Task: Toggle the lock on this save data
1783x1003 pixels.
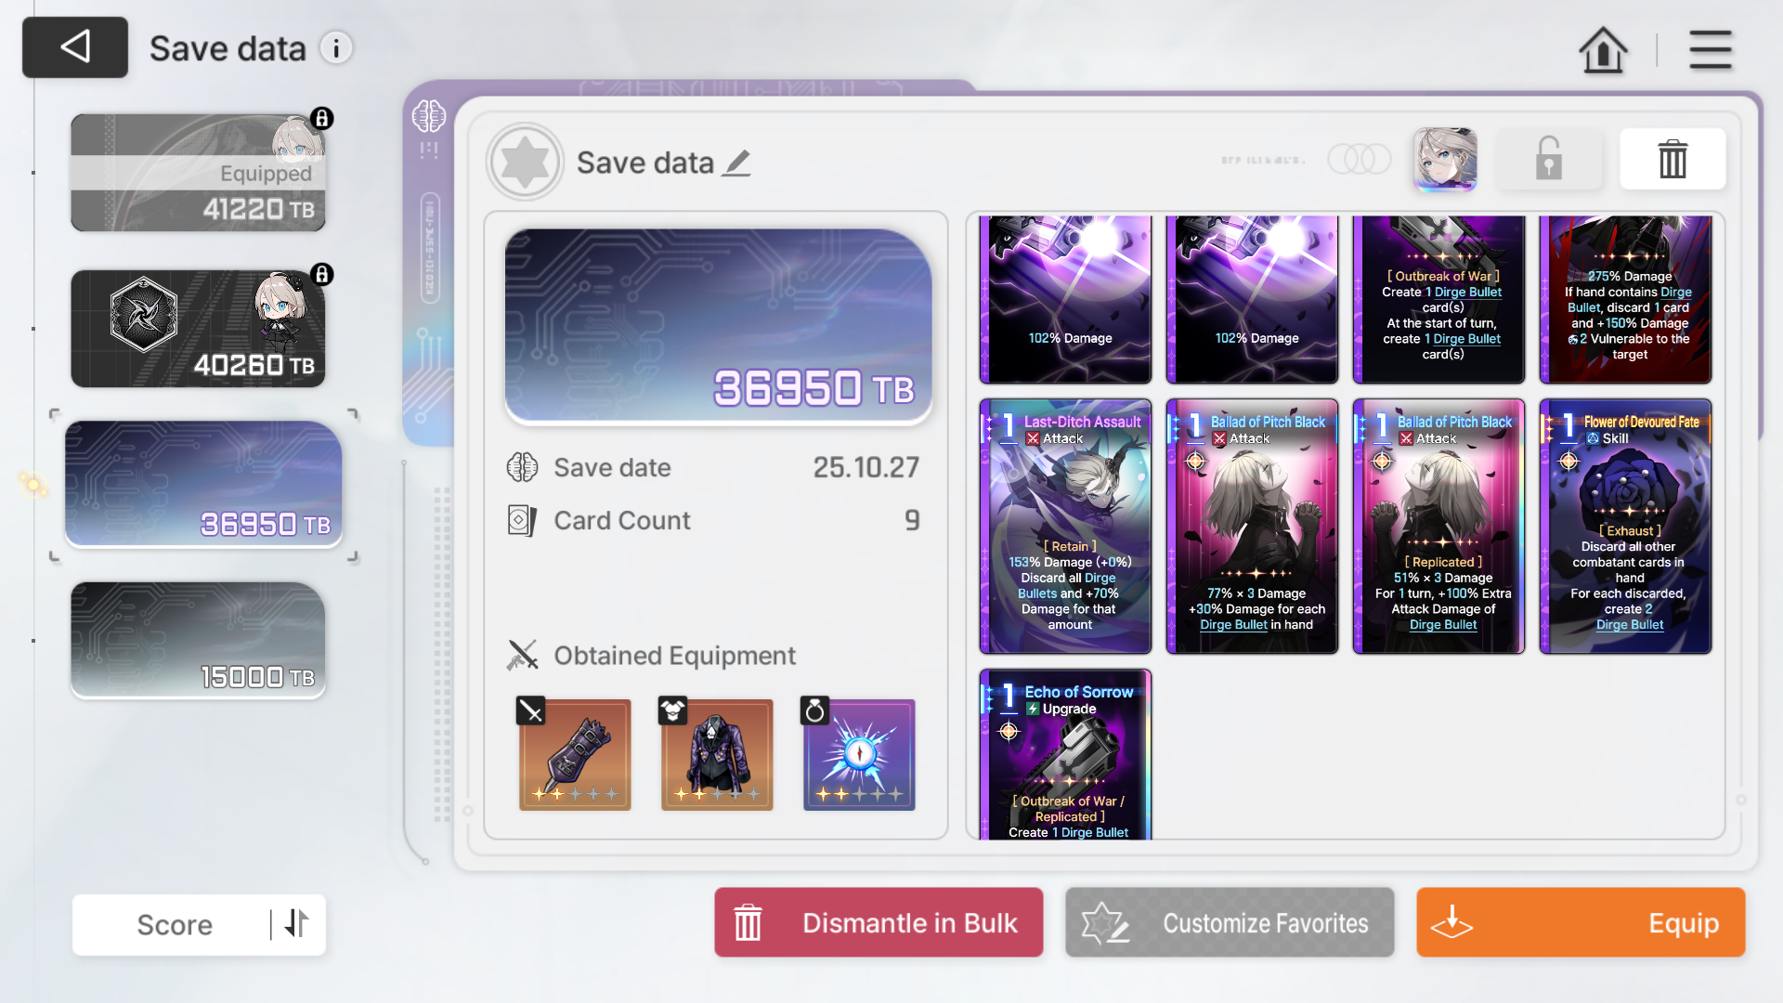Action: pyautogui.click(x=1548, y=160)
